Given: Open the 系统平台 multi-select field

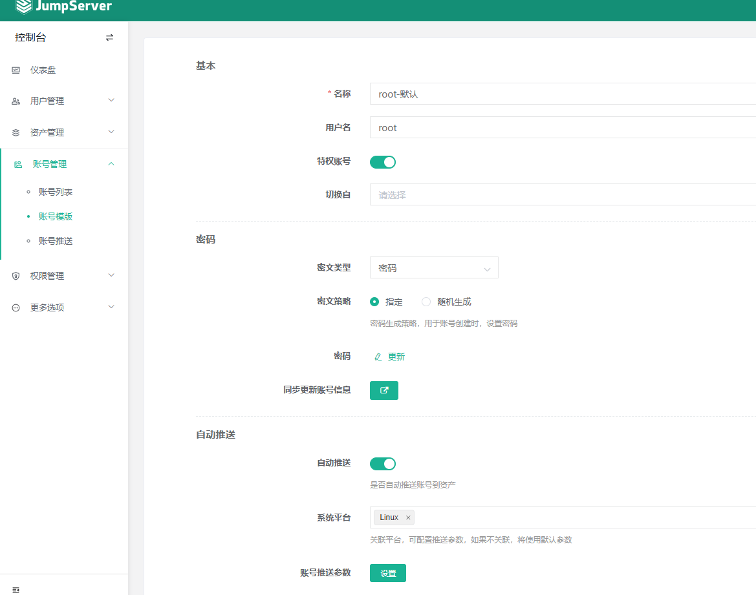Looking at the screenshot, I should [x=563, y=517].
